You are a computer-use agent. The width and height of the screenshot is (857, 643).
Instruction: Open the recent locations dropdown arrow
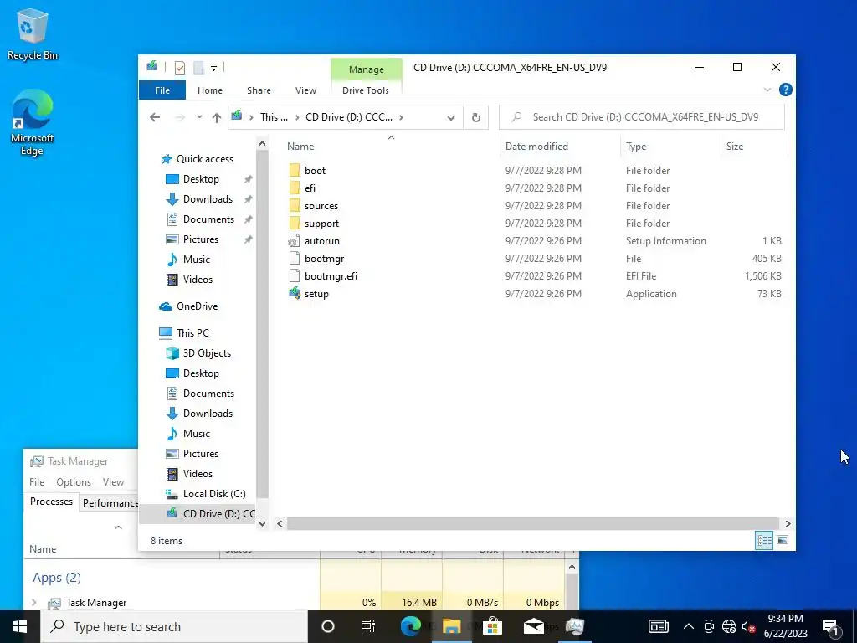click(x=199, y=117)
